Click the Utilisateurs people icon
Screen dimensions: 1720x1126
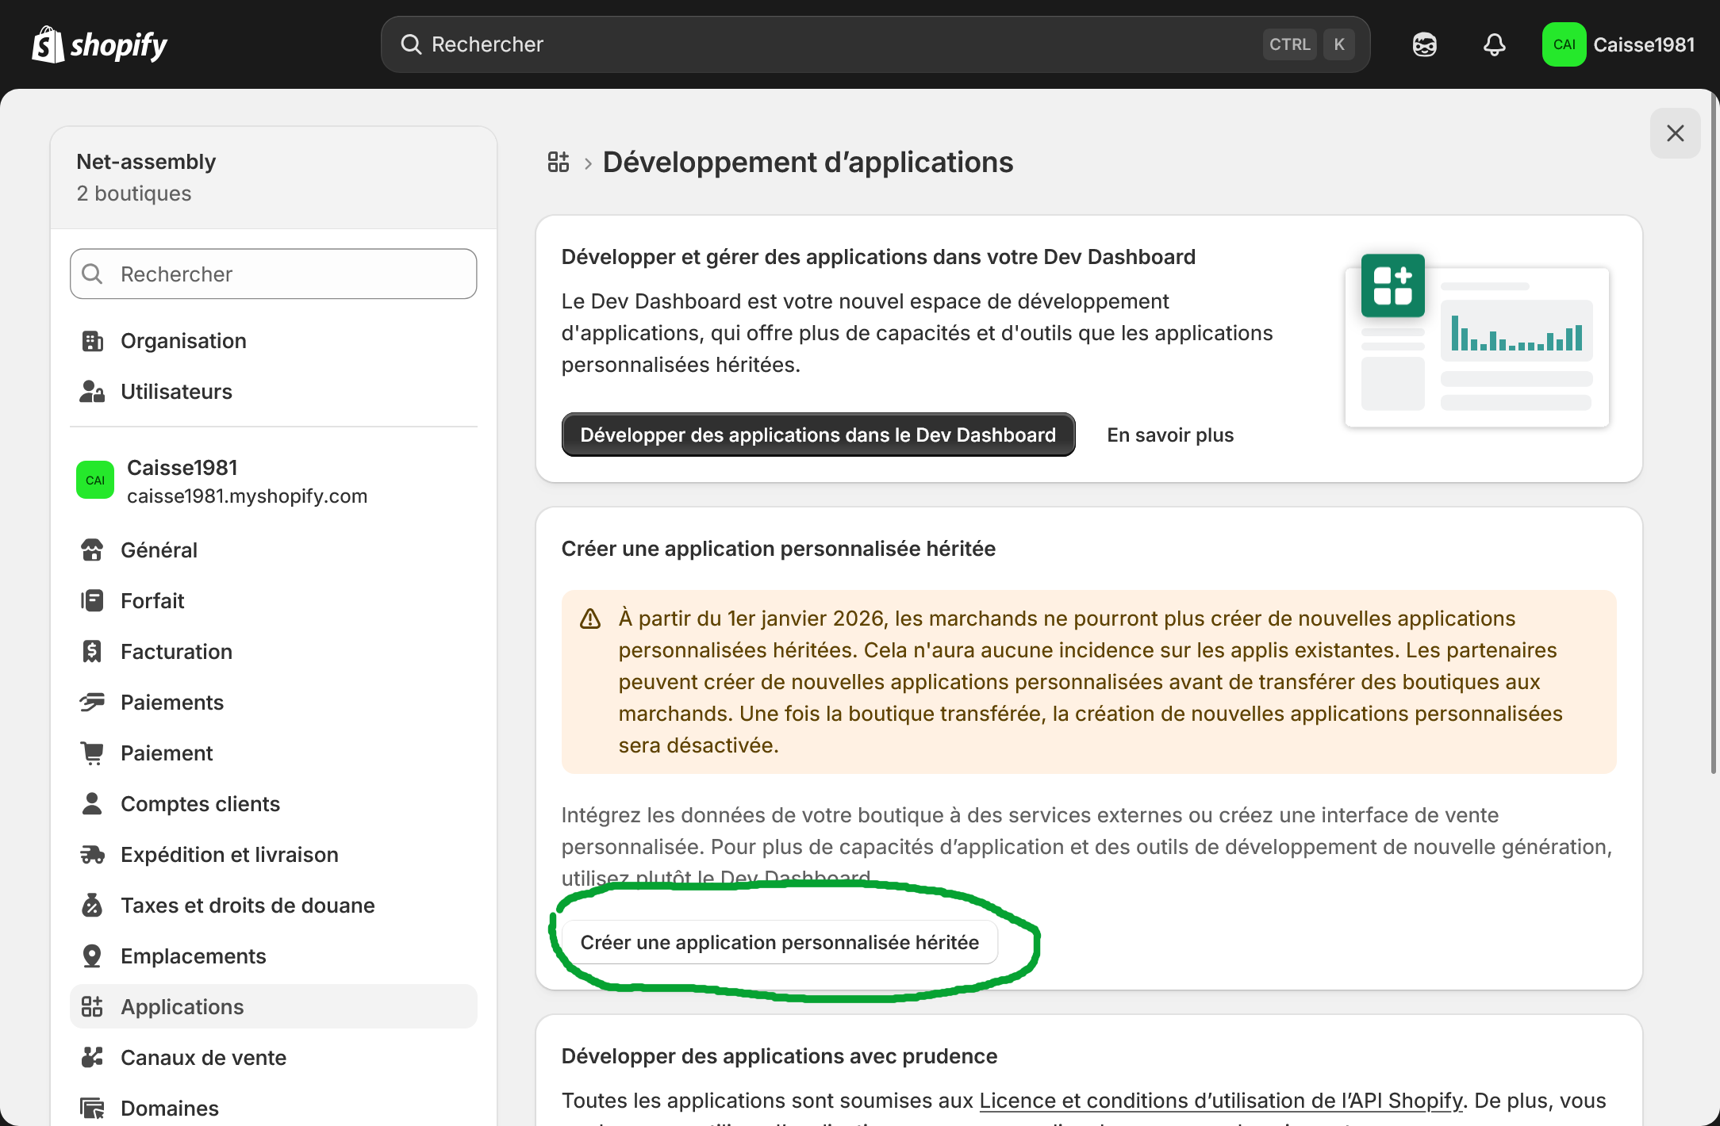pos(92,392)
